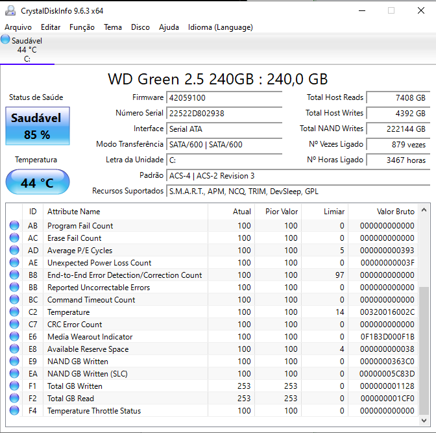Open the Ajuda menu

click(169, 27)
